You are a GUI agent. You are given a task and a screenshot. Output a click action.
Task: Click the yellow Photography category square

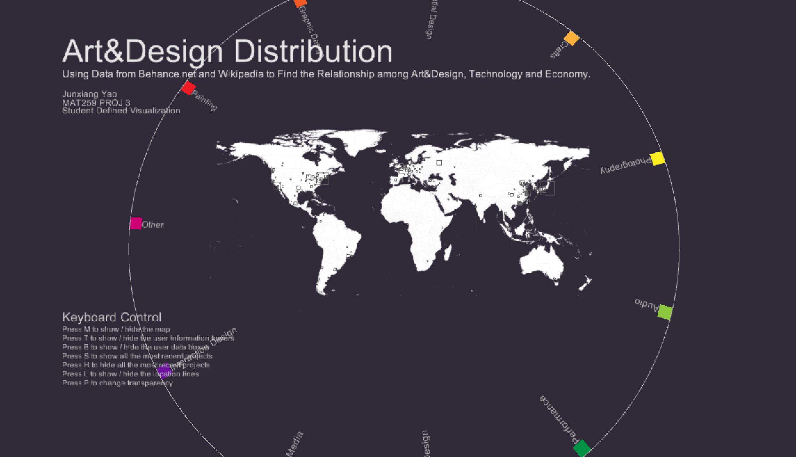point(657,158)
